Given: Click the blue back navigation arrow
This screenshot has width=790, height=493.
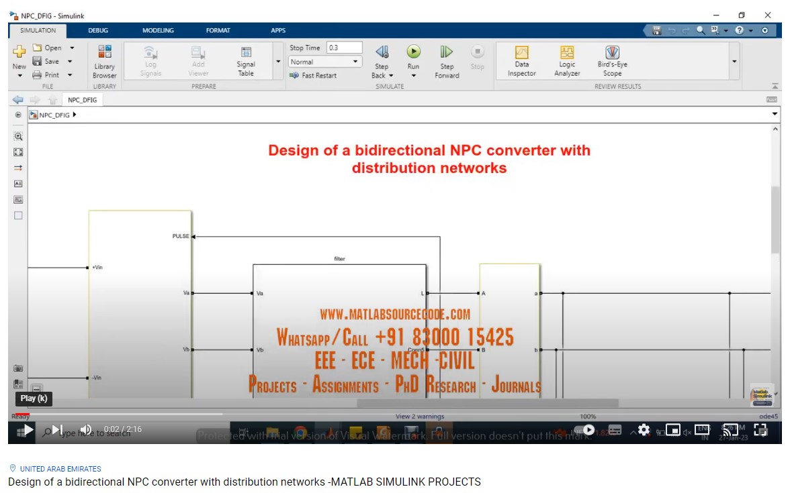Looking at the screenshot, I should pos(18,99).
